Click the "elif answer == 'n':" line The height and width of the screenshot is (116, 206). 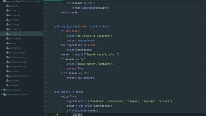(75, 73)
